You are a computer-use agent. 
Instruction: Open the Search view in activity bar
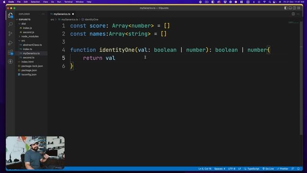(11, 25)
